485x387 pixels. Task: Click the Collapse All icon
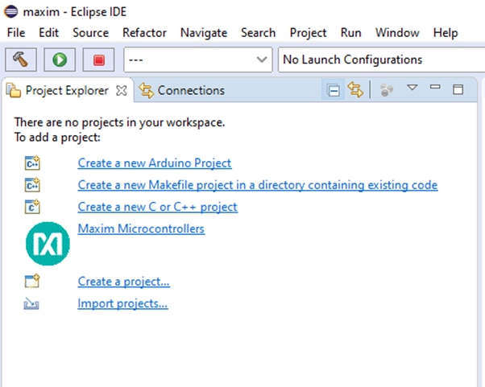tap(334, 90)
